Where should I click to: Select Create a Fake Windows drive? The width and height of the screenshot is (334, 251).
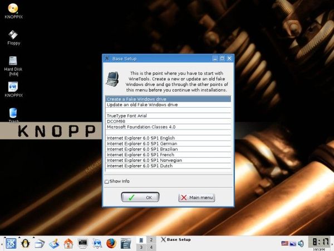[x=168, y=99]
